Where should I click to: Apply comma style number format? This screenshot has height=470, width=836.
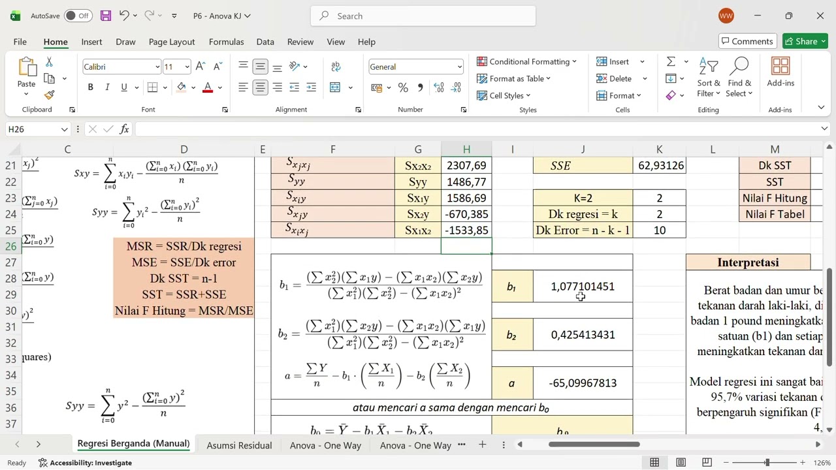pyautogui.click(x=420, y=87)
